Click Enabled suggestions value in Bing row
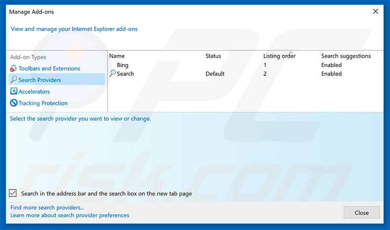 pos(331,65)
